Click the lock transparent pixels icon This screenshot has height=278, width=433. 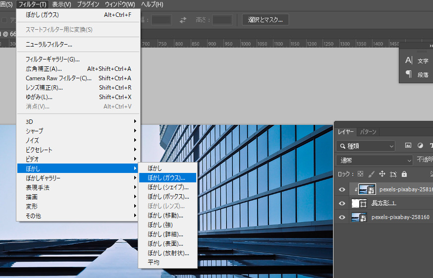(x=361, y=174)
